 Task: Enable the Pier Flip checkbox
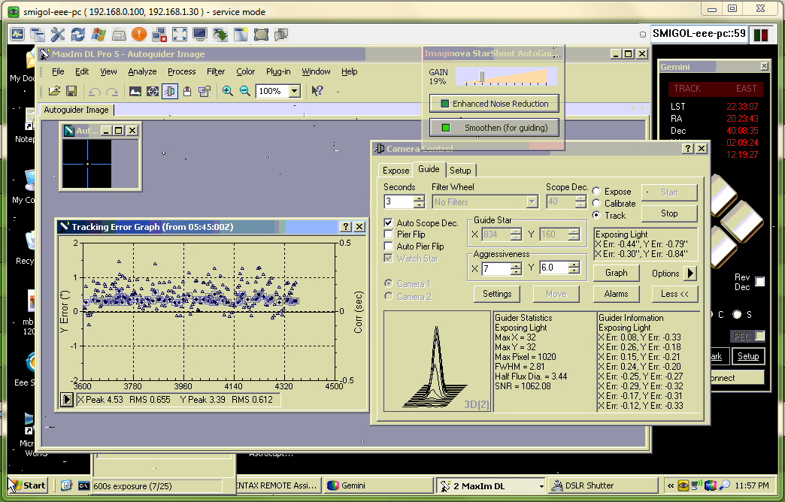point(389,234)
